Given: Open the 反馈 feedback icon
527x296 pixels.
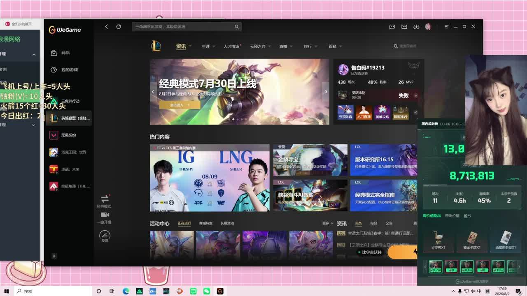Looking at the screenshot, I should 105,235.
